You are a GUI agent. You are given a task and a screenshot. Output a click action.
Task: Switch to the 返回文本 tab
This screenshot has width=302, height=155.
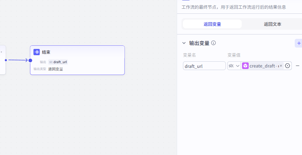pos(272,24)
